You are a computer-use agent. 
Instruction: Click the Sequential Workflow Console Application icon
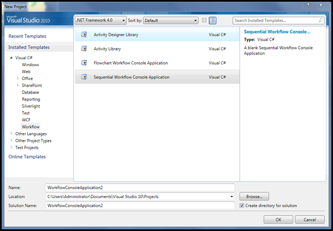pyautogui.click(x=84, y=77)
